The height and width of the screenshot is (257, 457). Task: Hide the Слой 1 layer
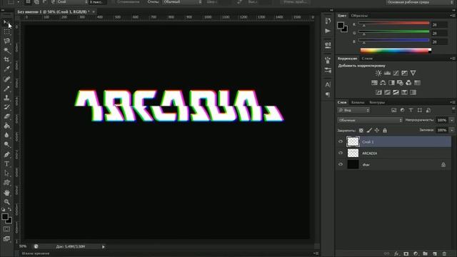point(341,141)
